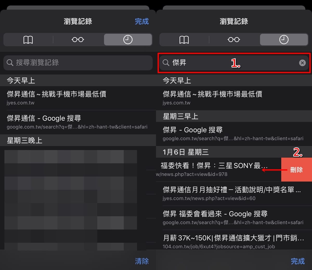The image size is (312, 270).
Task: Tap 清除 at the bottom of the left panel
Action: coord(142,261)
